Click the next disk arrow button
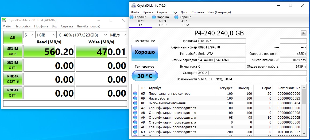 pos(304,33)
